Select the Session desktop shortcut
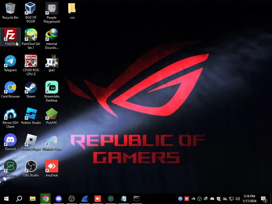 point(10,169)
